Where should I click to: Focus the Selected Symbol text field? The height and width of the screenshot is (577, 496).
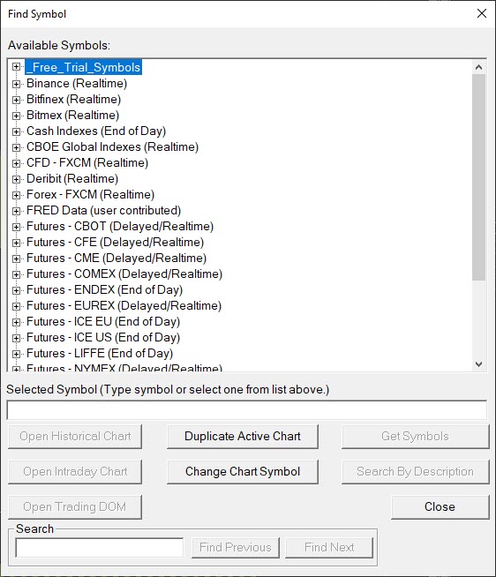pos(247,409)
